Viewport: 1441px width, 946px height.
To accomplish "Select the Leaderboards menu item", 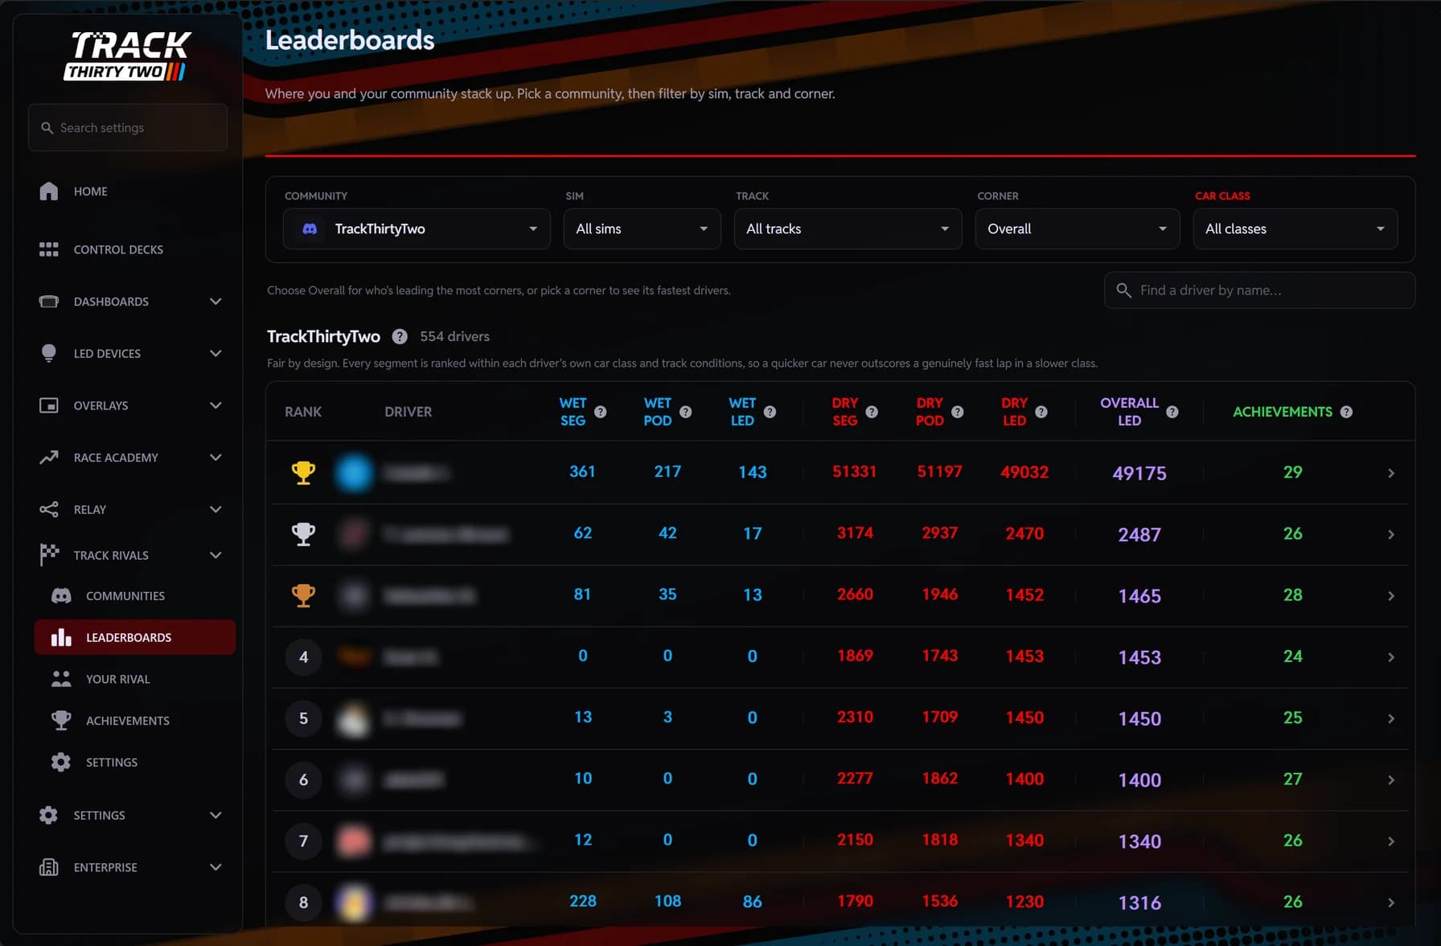I will [135, 637].
